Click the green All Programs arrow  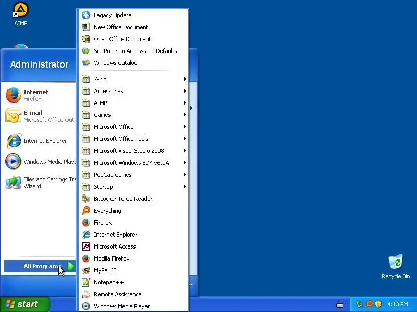point(71,266)
